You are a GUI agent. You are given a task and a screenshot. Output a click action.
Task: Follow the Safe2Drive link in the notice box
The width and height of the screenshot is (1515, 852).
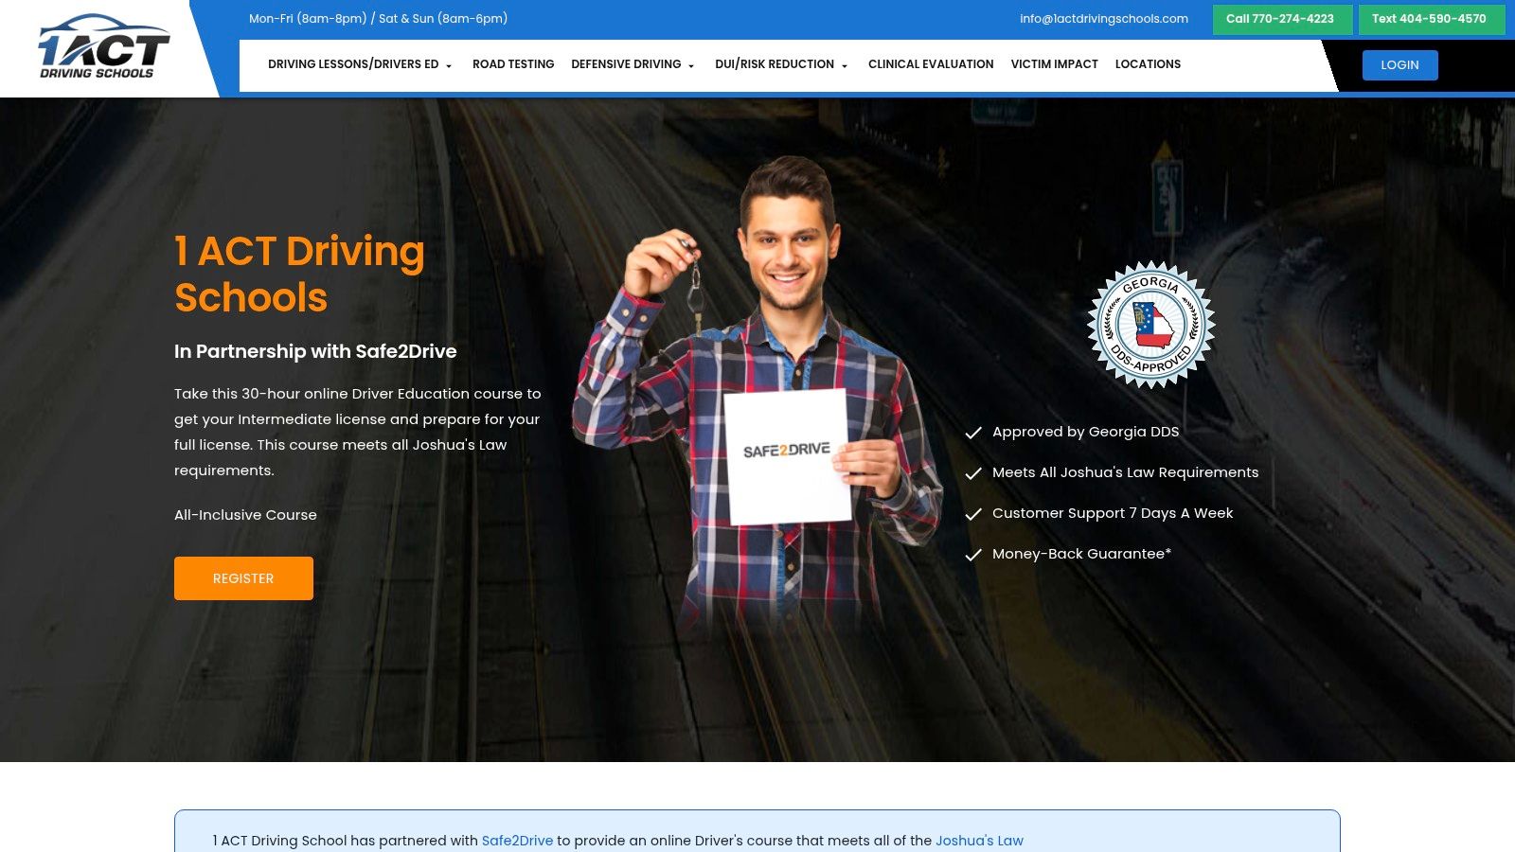[x=517, y=841]
